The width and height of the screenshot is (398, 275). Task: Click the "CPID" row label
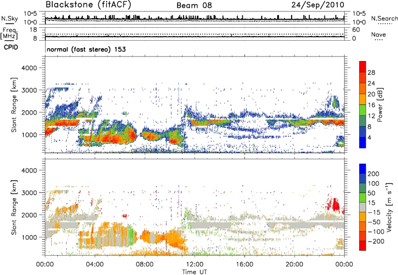pos(11,47)
